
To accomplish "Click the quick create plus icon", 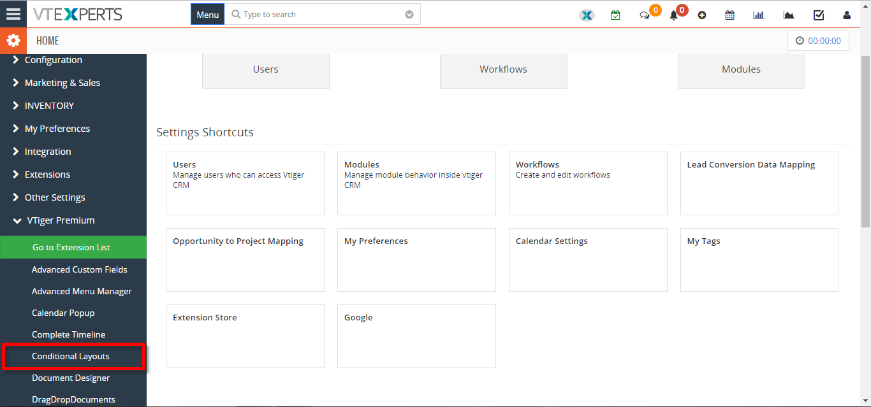I will point(702,15).
